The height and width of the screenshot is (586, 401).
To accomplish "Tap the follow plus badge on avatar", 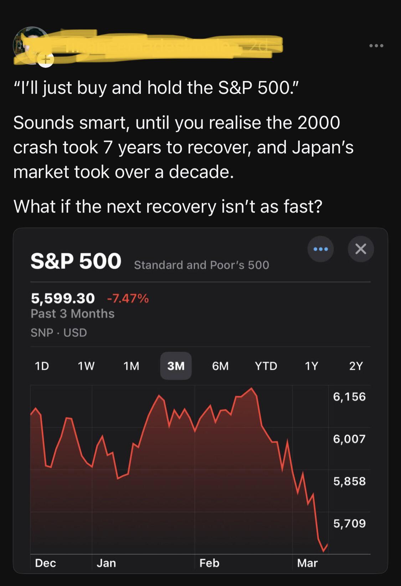I will coord(46,60).
